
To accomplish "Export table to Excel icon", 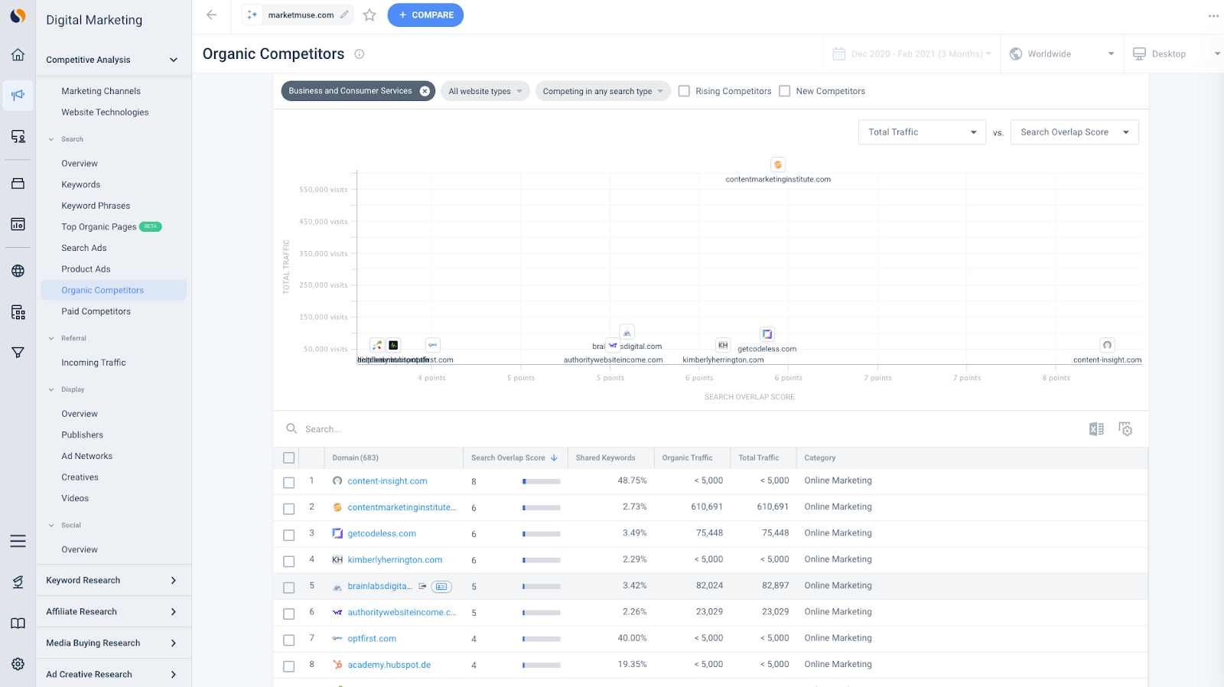I will point(1096,429).
